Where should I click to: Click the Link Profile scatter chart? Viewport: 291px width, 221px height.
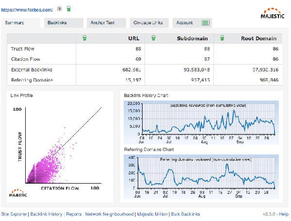(x=60, y=148)
